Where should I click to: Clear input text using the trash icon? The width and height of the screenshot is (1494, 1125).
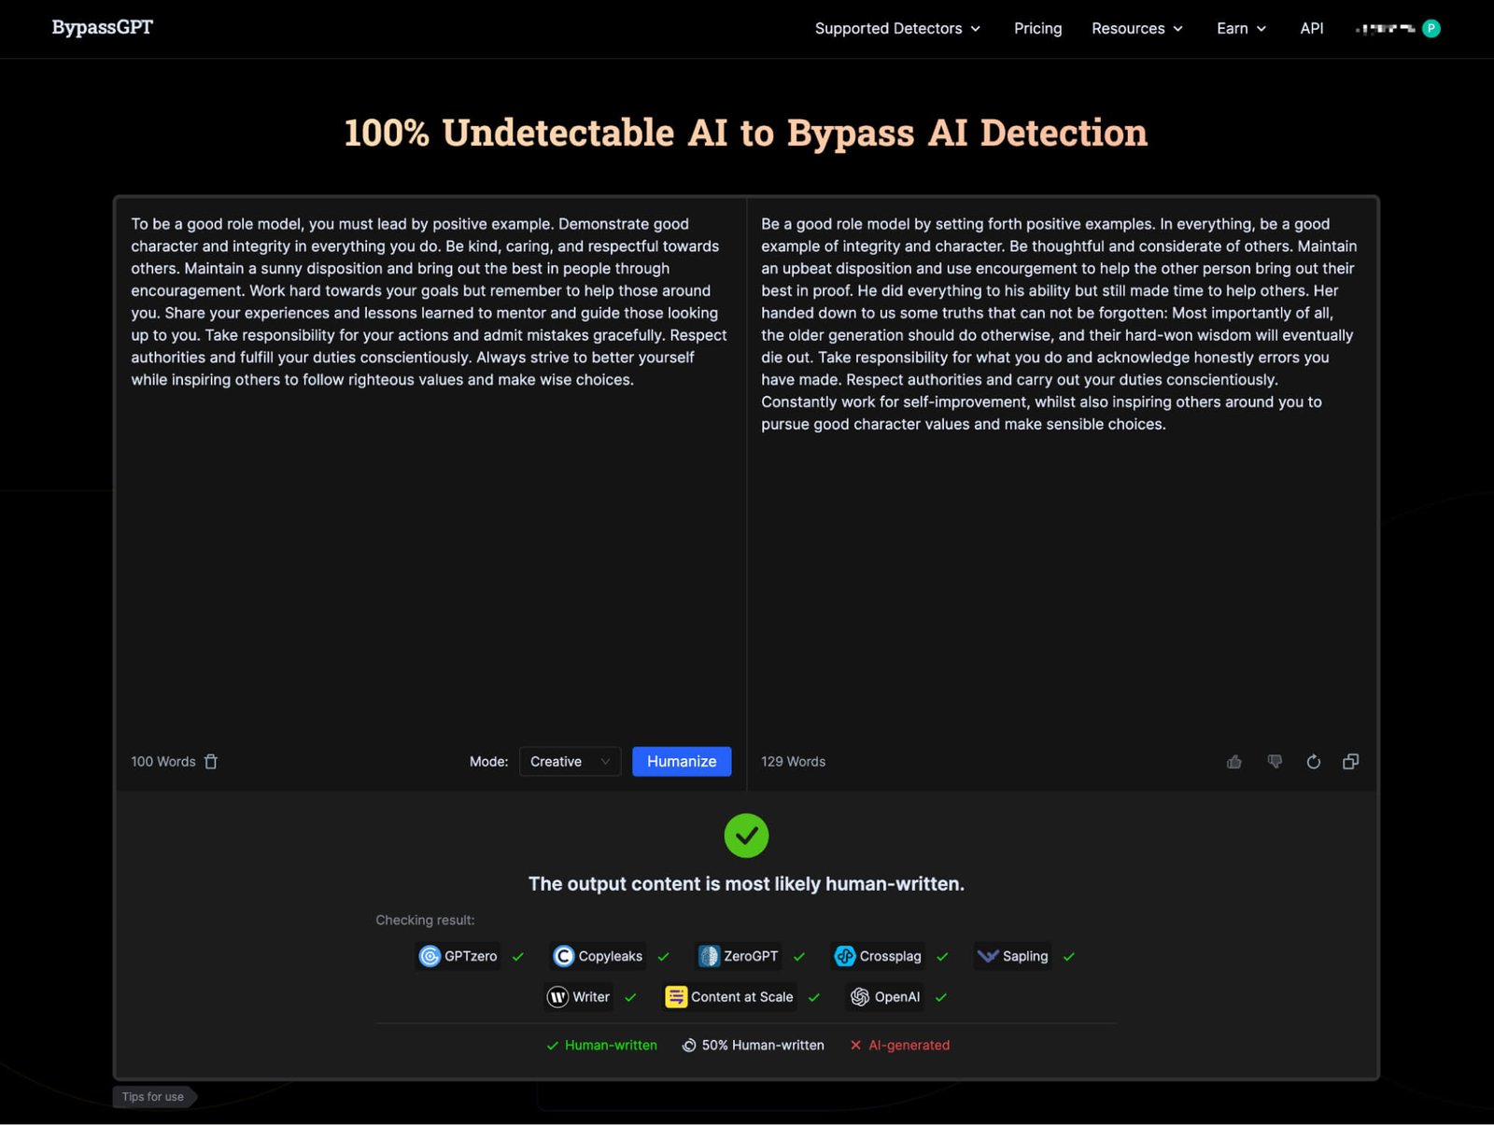click(x=211, y=762)
